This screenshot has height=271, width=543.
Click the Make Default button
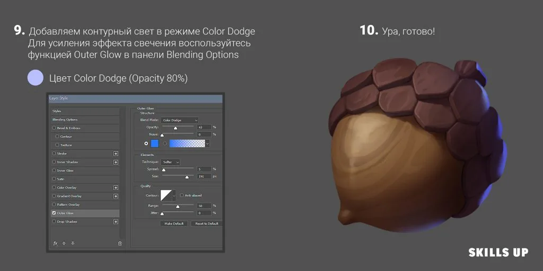174,224
